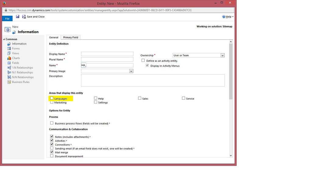
Task: Collapse the Common section
Action: (x=4, y=39)
